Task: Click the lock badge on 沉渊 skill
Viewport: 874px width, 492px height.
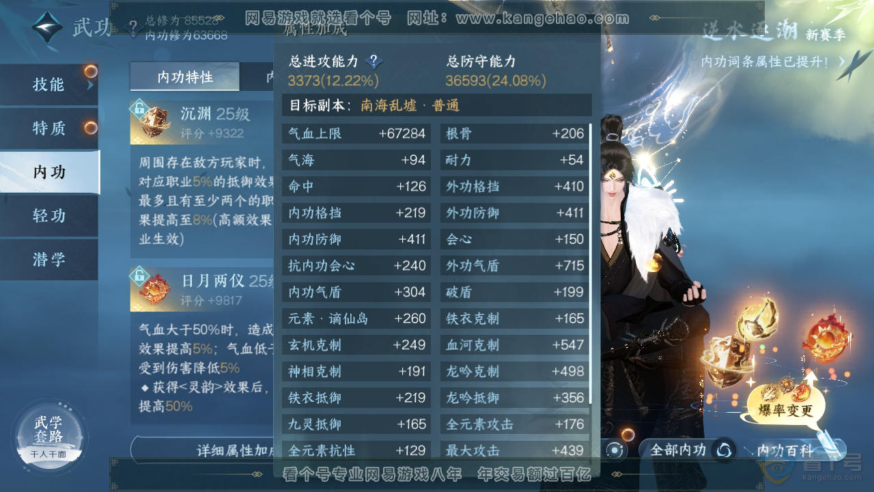Action: (139, 107)
